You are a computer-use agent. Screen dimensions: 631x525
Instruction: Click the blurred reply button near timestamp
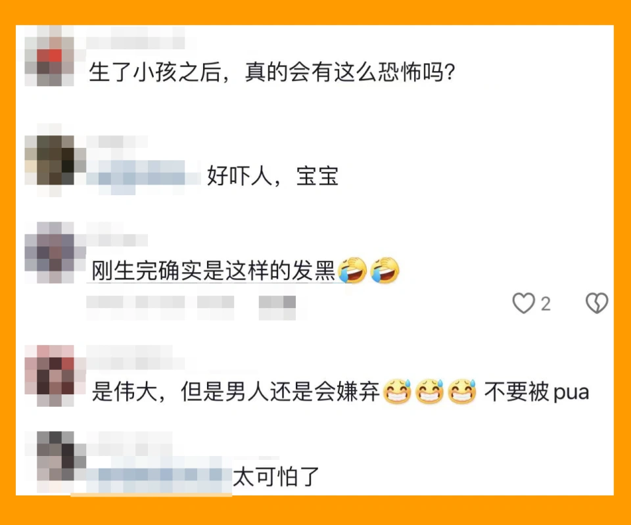(x=277, y=308)
